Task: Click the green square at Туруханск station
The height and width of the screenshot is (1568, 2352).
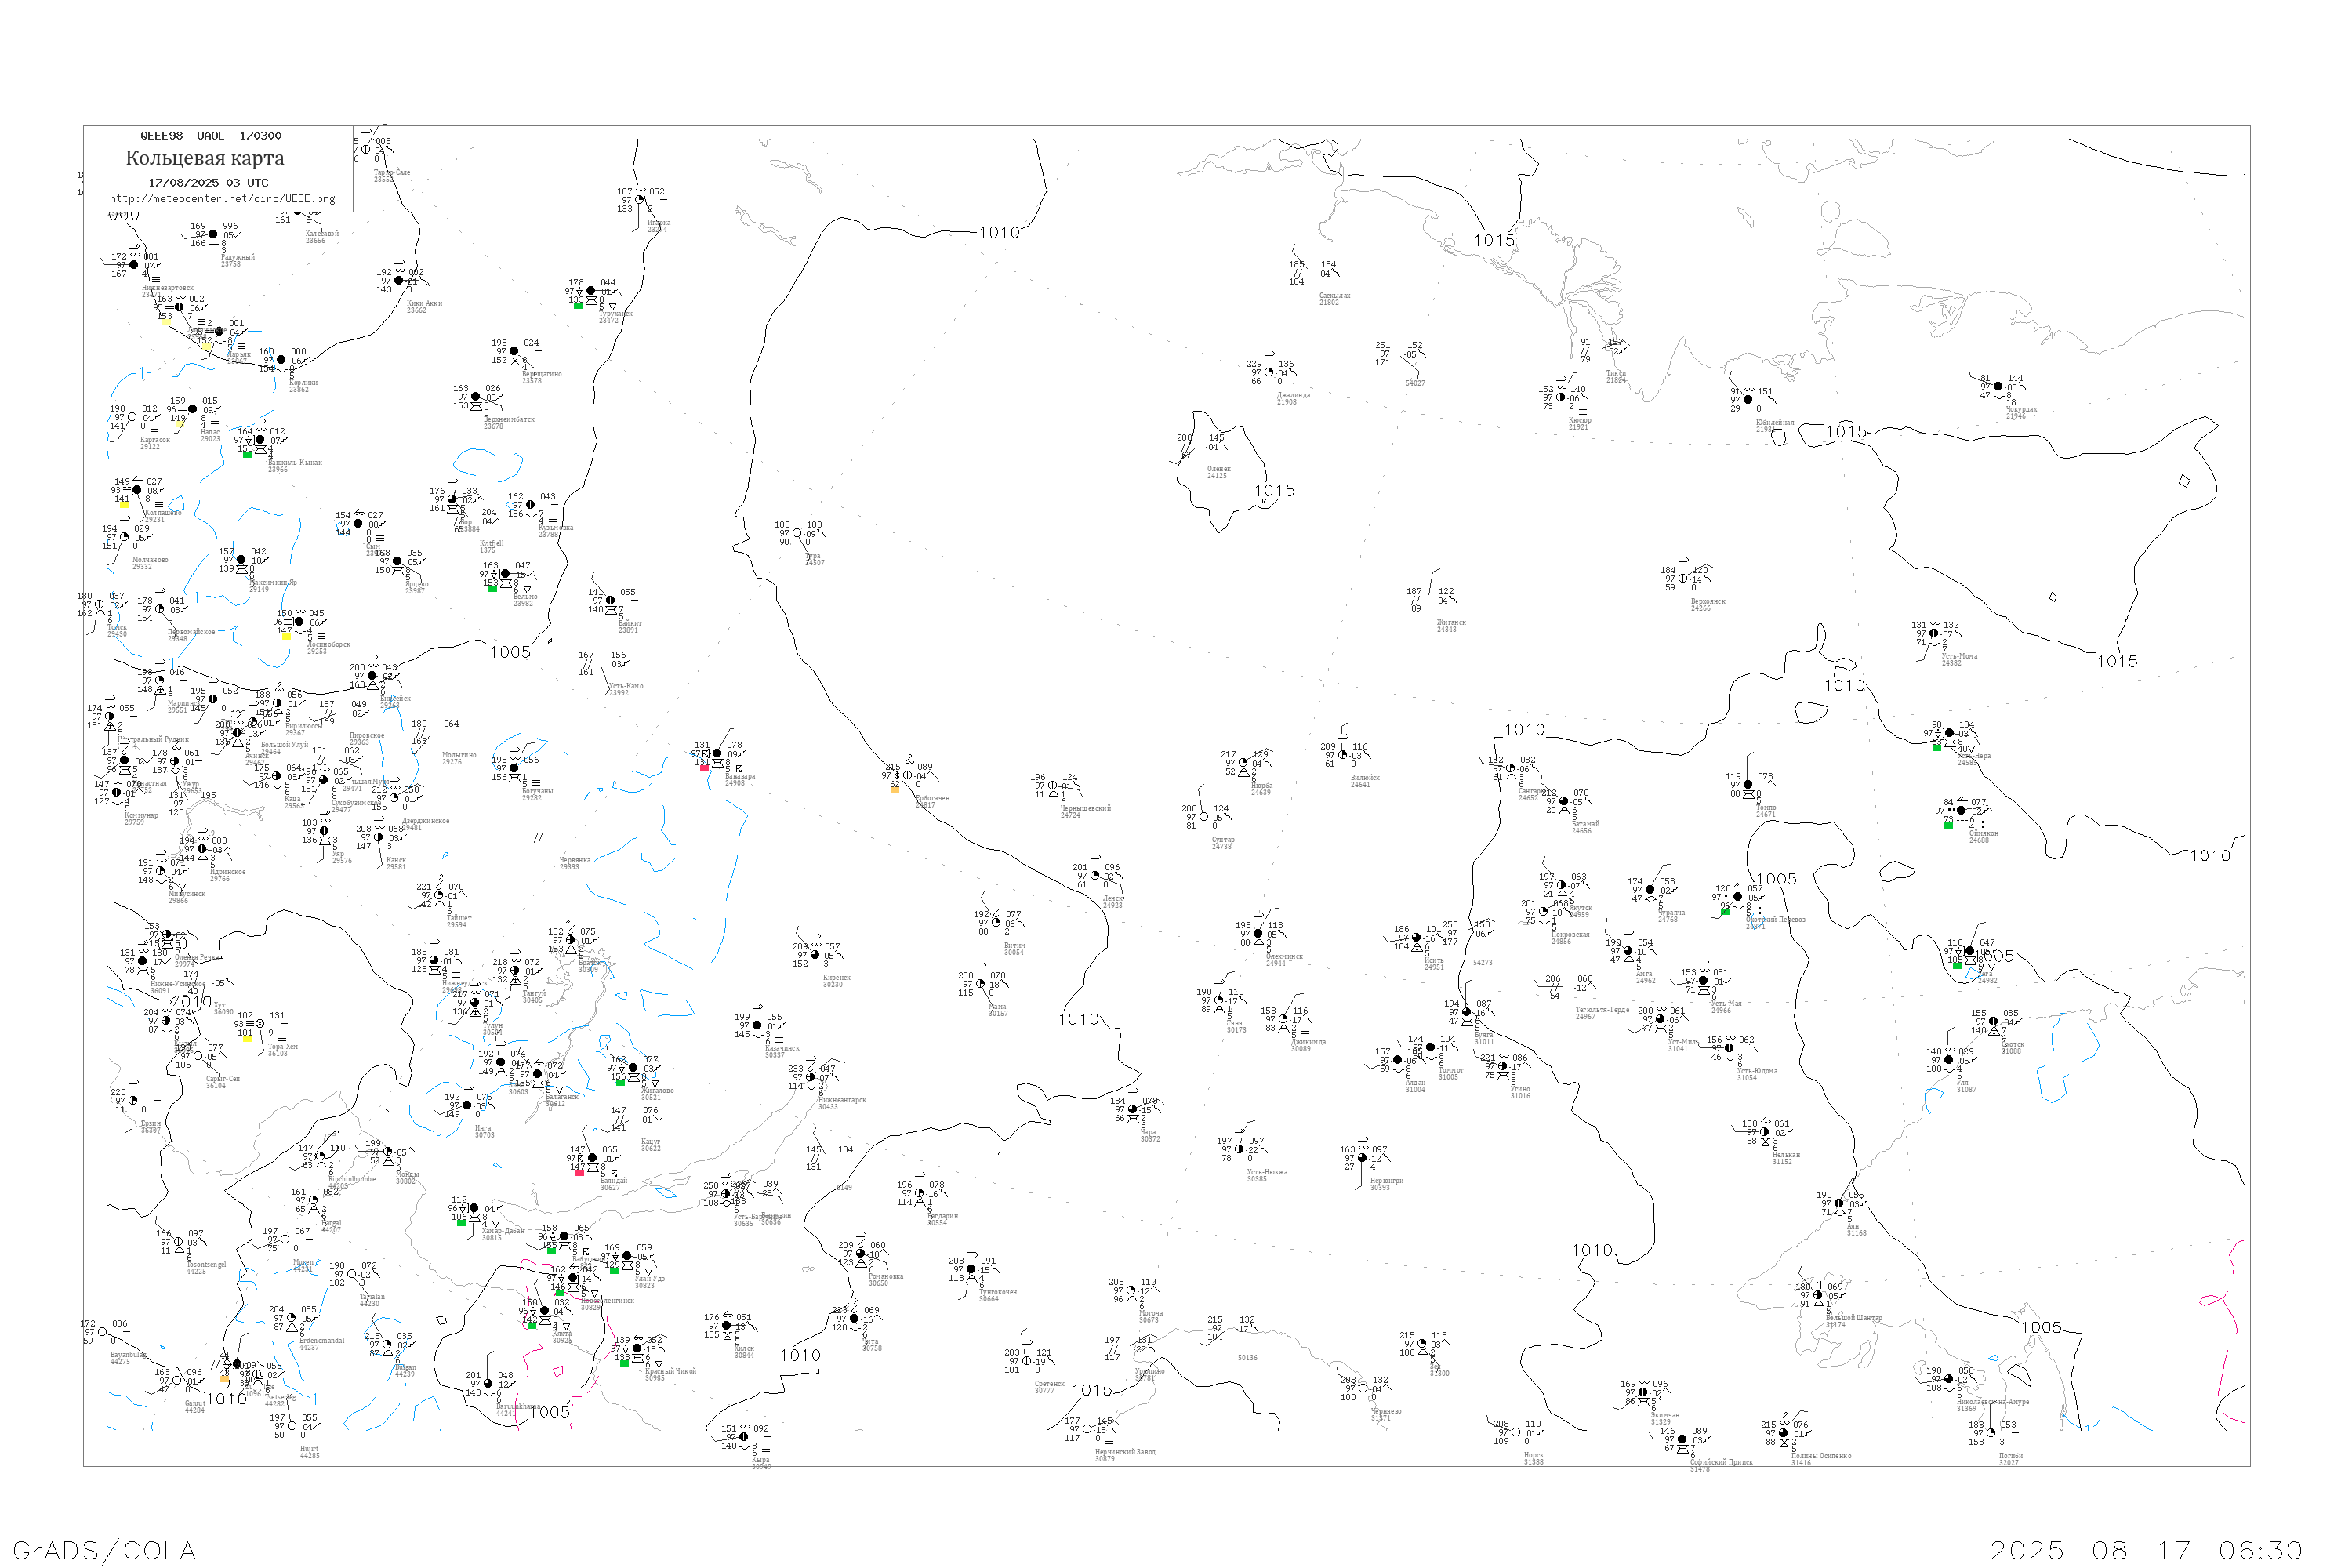Action: click(x=578, y=305)
